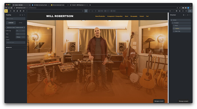197x109 pixels.
Task: Switch to the Home-2 – Will Robertson tab
Action: pyautogui.click(x=79, y=5)
